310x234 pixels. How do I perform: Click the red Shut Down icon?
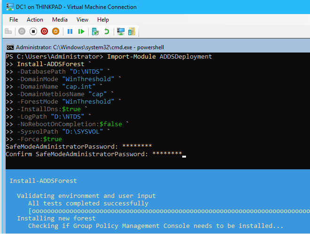click(44, 31)
